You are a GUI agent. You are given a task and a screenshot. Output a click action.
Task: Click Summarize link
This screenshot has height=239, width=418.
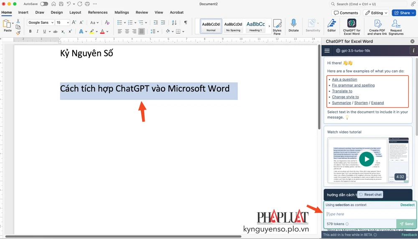click(x=341, y=103)
